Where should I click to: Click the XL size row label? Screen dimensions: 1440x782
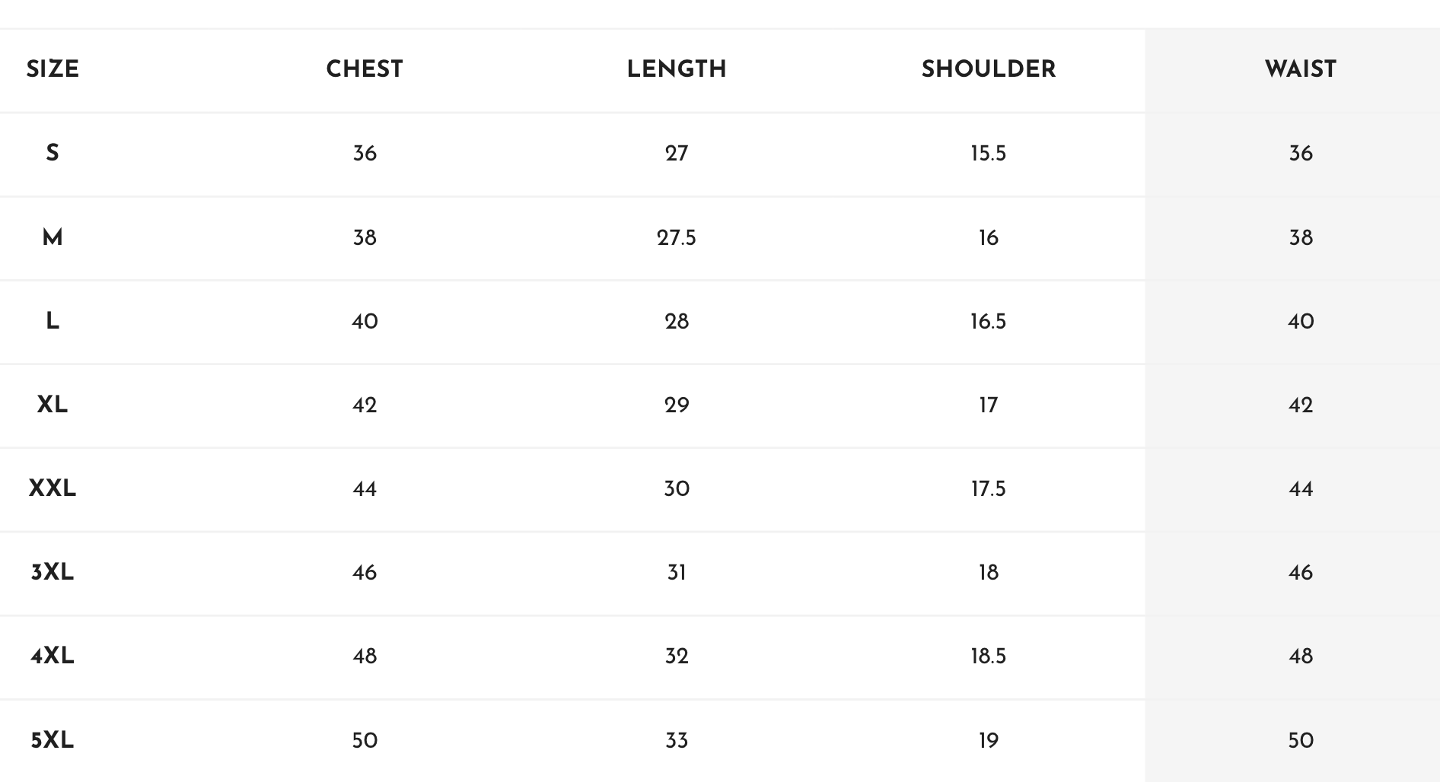(53, 405)
